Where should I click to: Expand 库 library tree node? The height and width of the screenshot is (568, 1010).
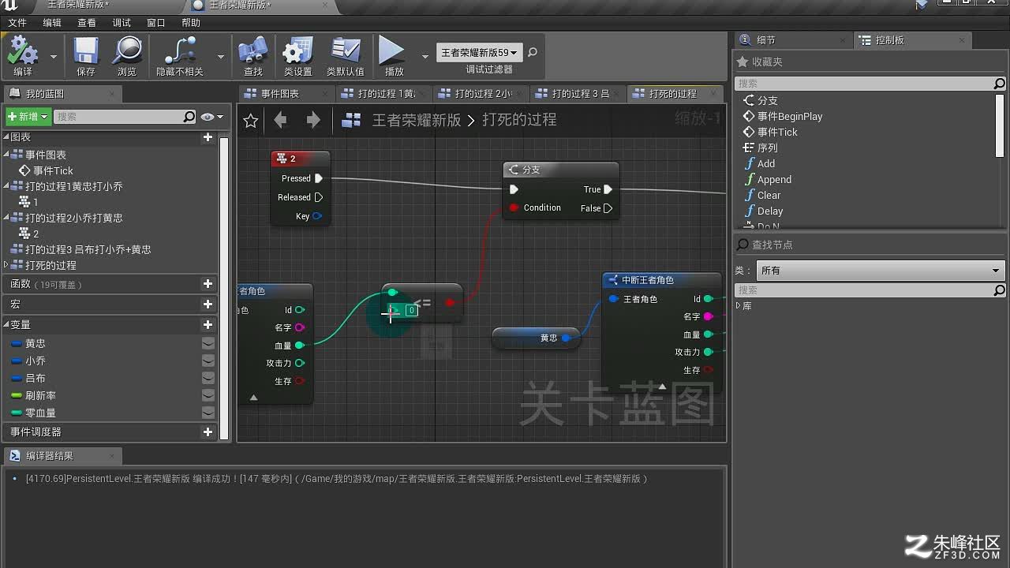(x=739, y=306)
